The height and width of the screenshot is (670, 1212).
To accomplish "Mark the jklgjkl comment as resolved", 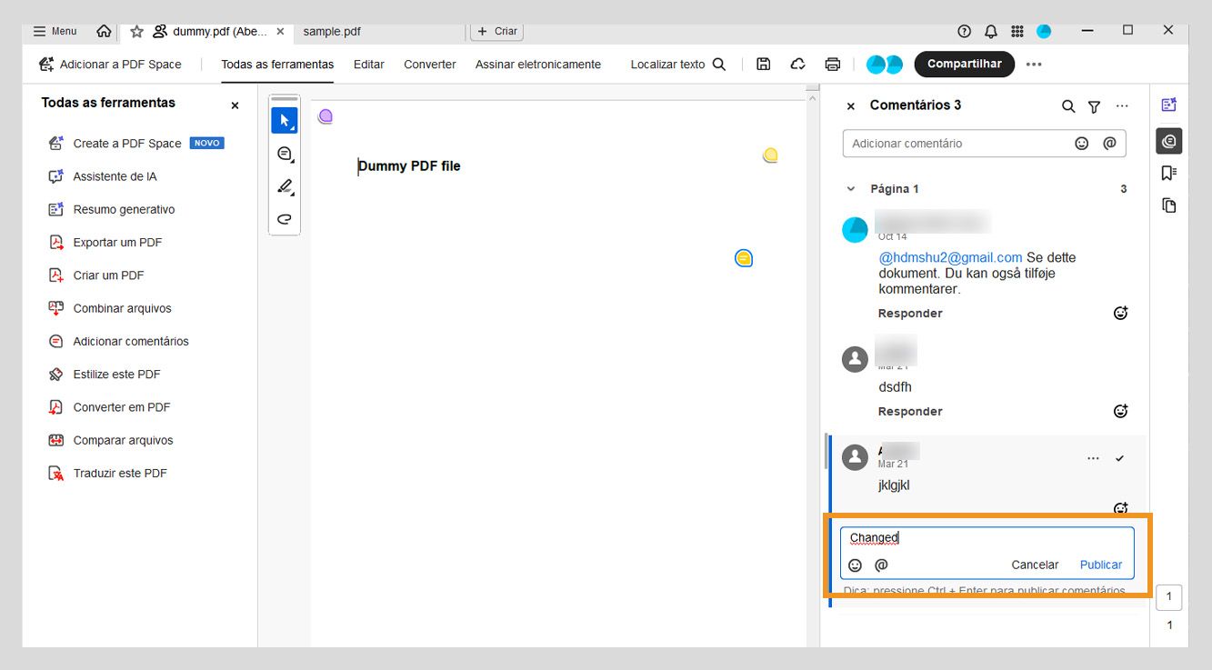I will click(1119, 459).
